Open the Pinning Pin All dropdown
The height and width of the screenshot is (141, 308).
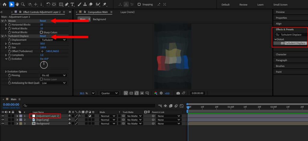[x=54, y=75]
